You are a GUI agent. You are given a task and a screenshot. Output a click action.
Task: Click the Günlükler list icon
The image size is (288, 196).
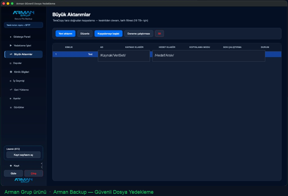[11, 107]
